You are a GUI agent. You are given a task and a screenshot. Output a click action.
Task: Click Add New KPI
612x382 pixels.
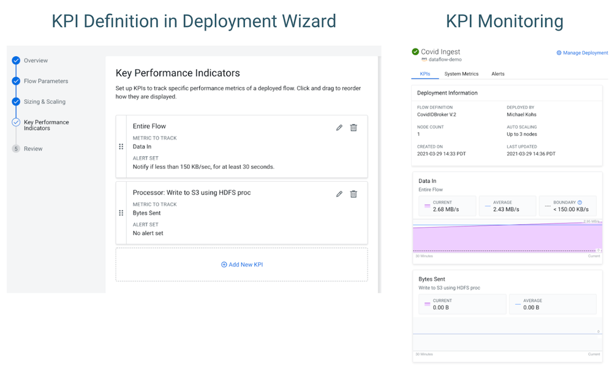tap(241, 264)
